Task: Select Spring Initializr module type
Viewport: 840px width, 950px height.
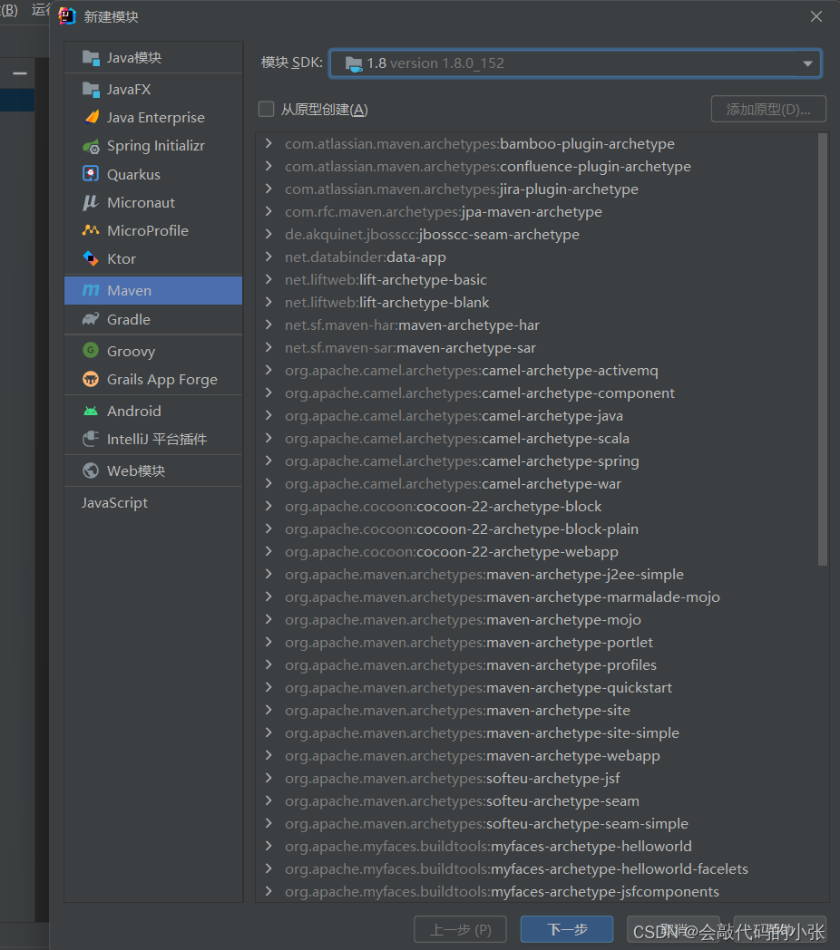Action: click(153, 146)
